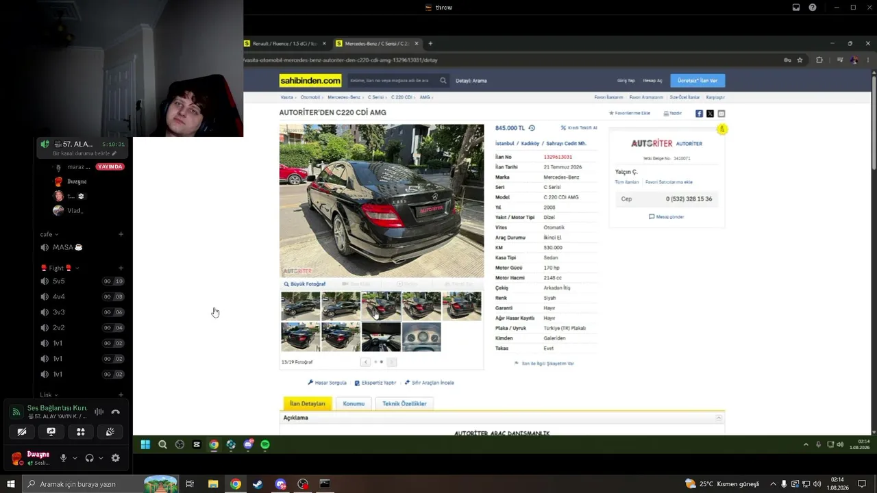Click Hasar Sorgula damage query link

click(x=328, y=383)
